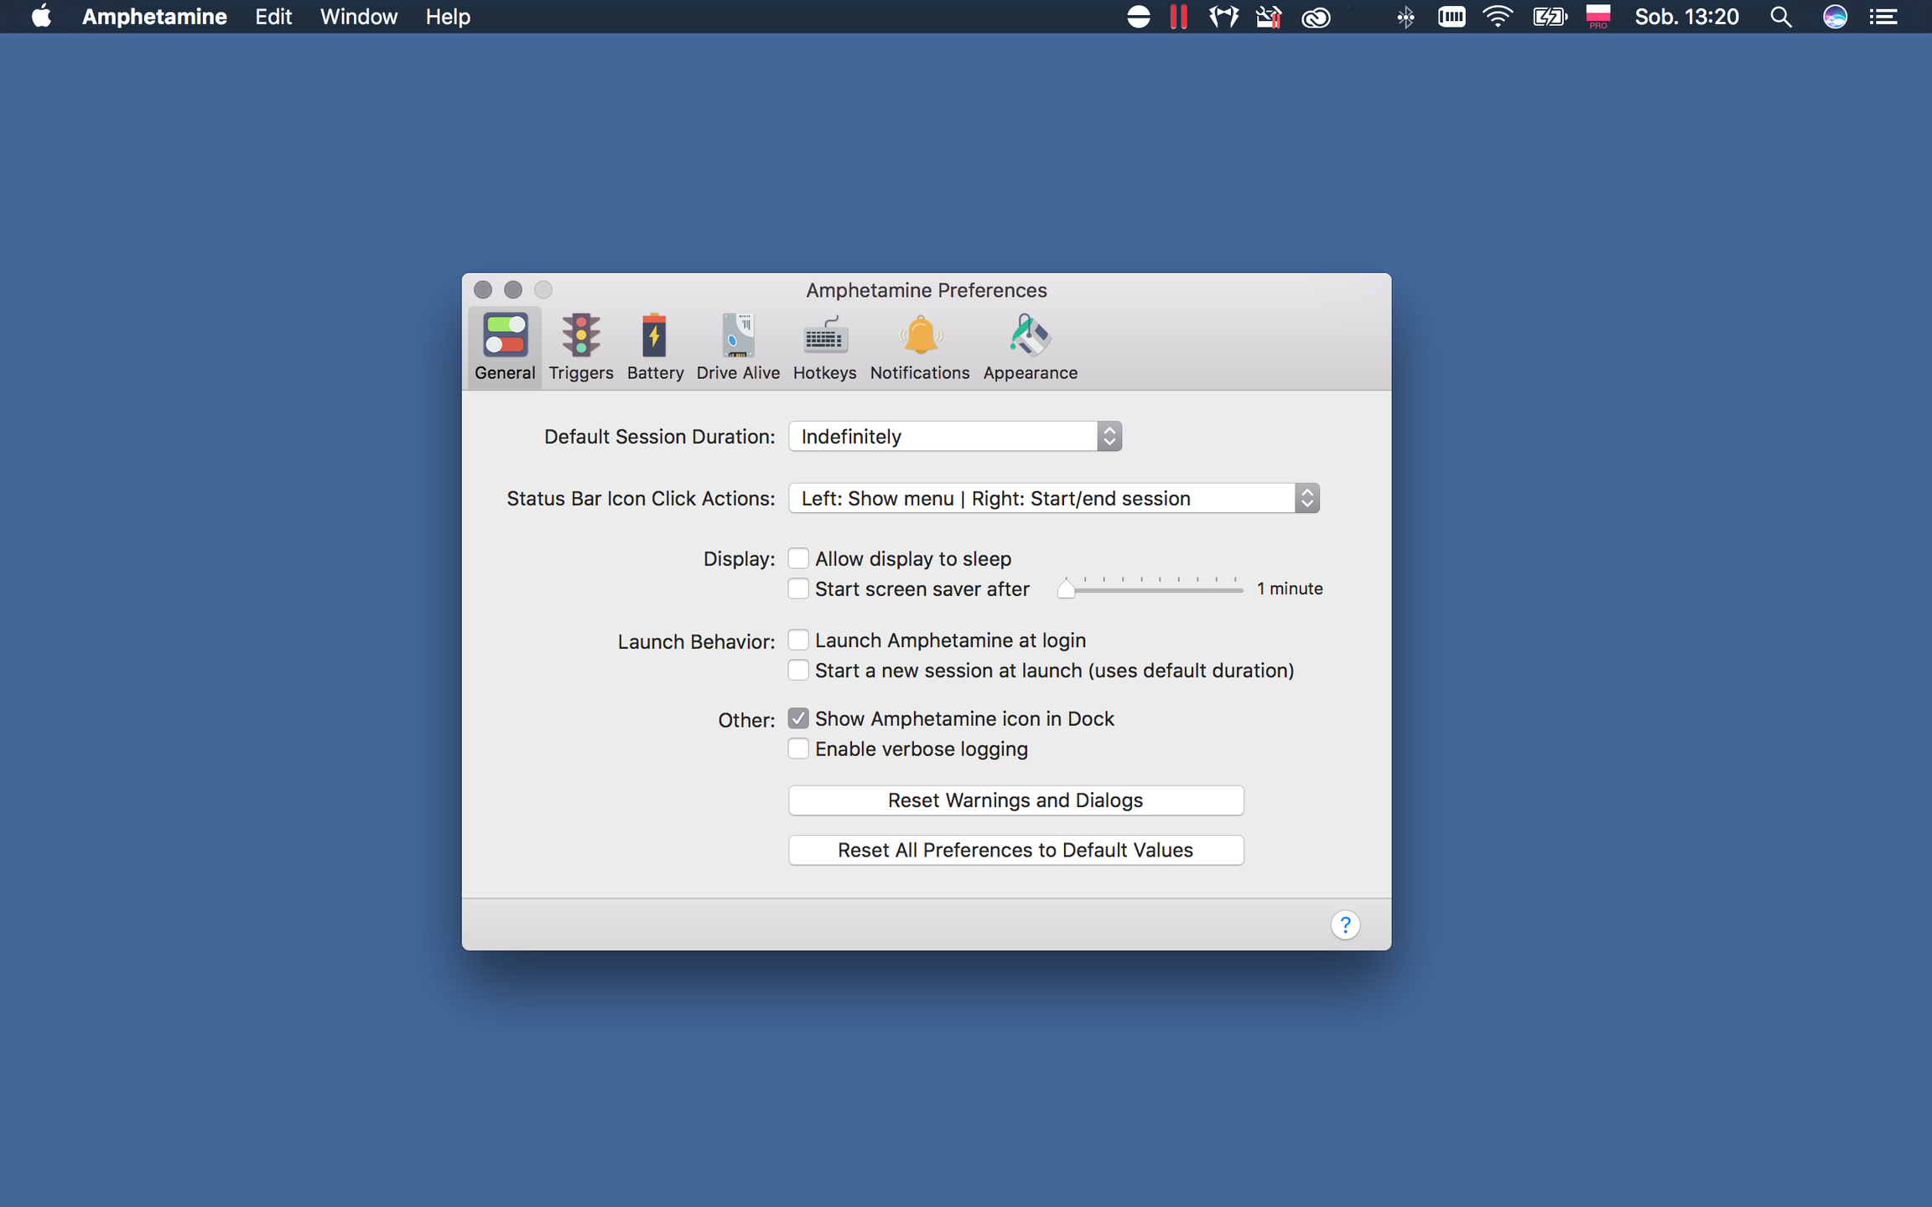Close the Amphetamine Preferences window
Viewport: 1932px width, 1207px height.
coord(483,290)
